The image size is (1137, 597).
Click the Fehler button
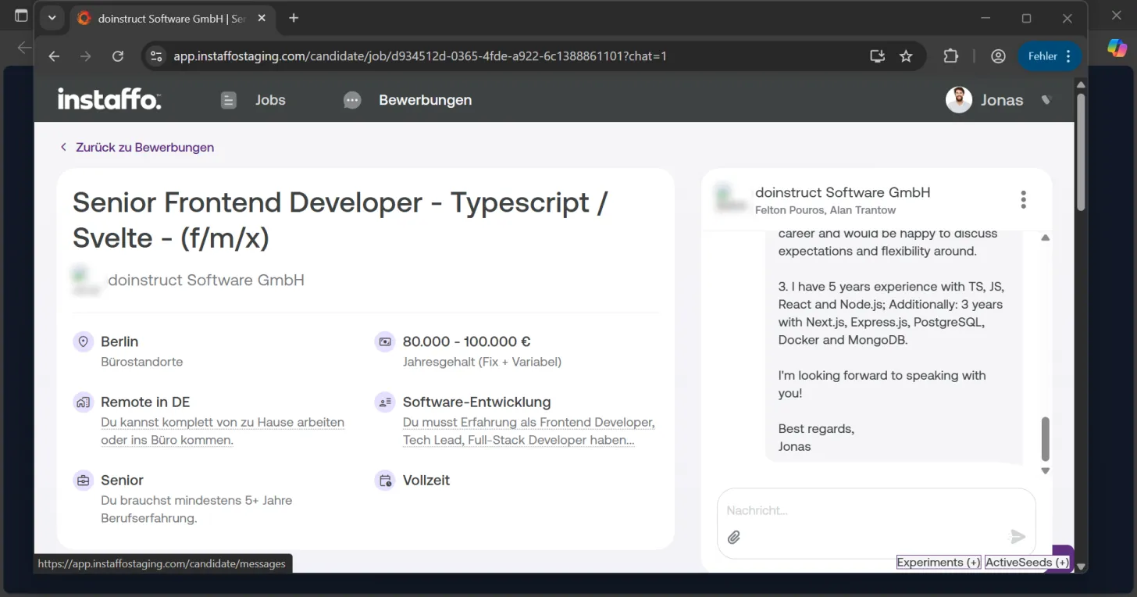1050,56
